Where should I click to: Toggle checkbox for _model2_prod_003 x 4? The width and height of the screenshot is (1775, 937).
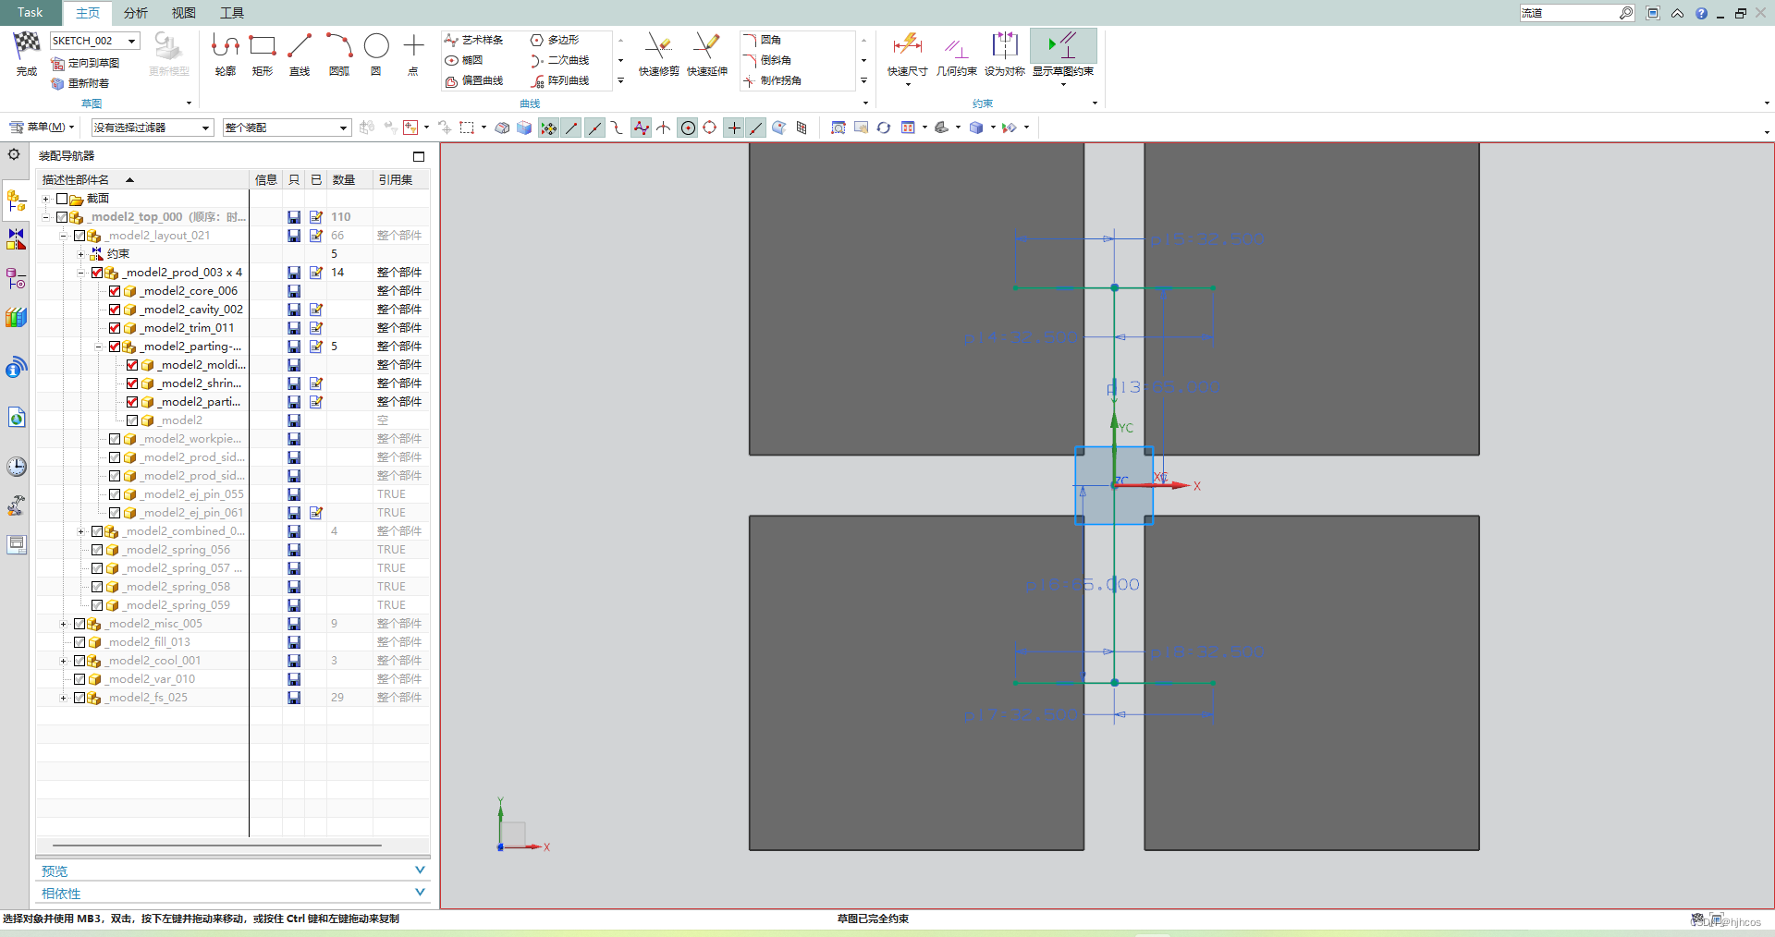coord(97,273)
